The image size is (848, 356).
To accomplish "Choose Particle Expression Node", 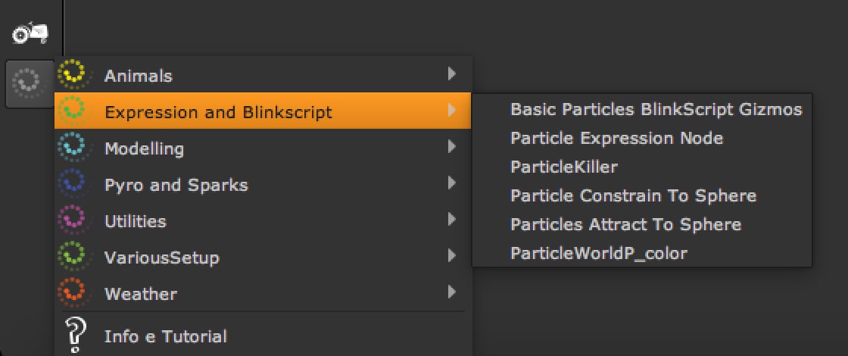I will (616, 138).
